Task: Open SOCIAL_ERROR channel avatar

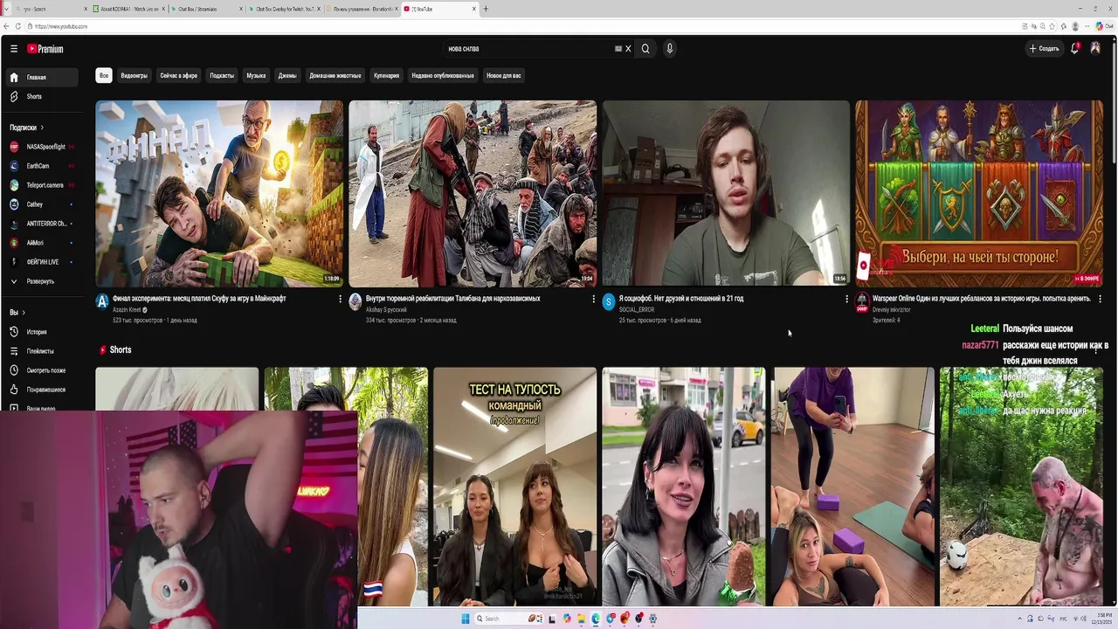Action: pos(609,301)
